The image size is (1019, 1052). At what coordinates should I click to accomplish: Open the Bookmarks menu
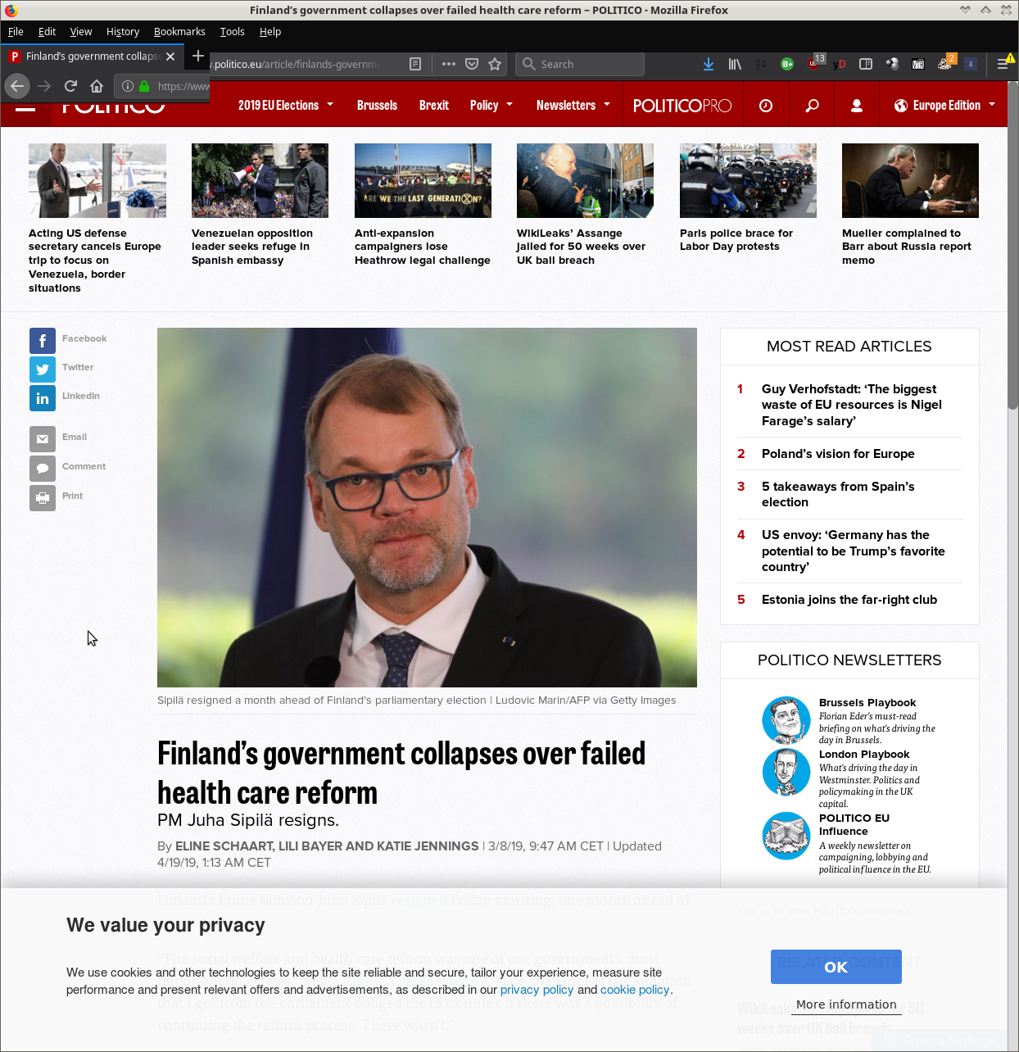pos(179,31)
